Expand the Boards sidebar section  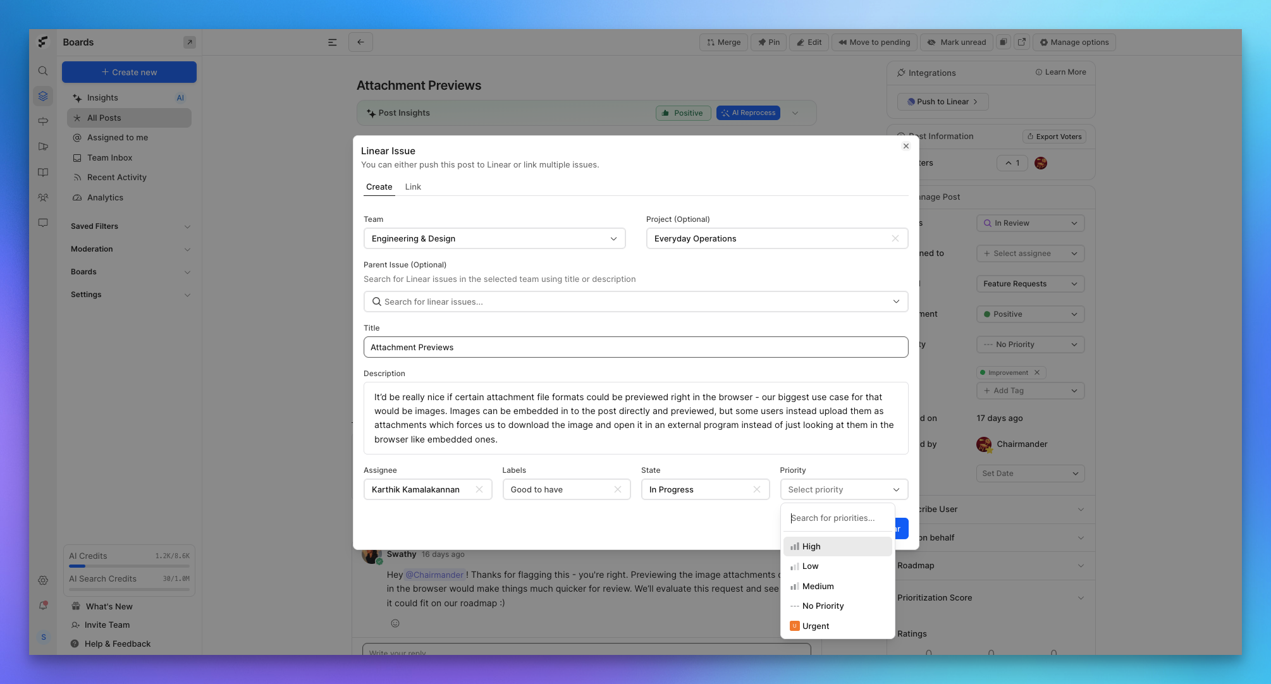[x=131, y=272]
